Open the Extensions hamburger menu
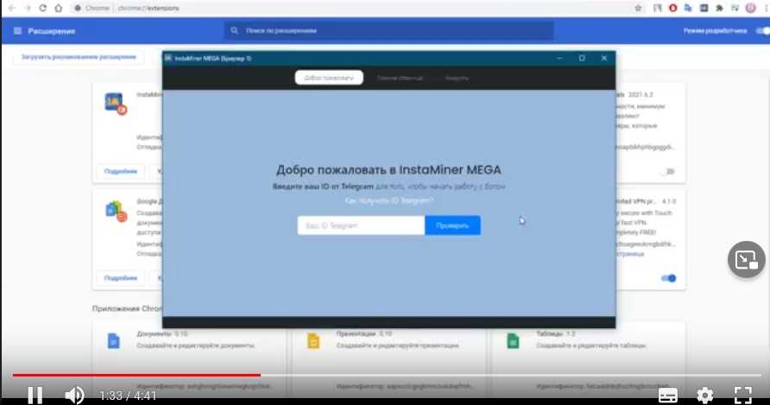This screenshot has width=770, height=405. pos(17,31)
